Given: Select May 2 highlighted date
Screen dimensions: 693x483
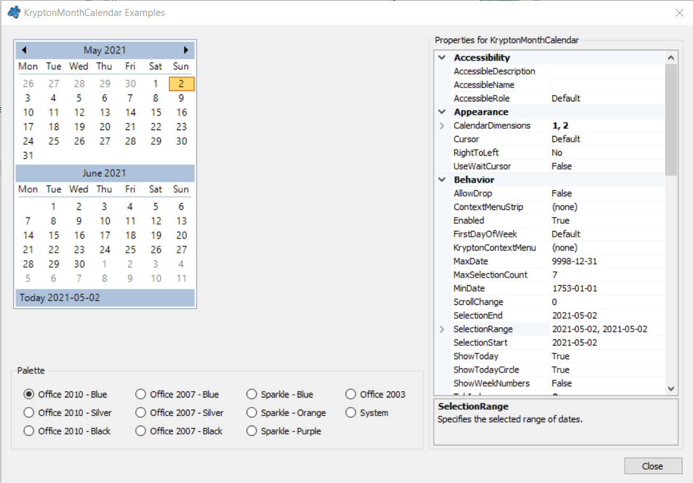Looking at the screenshot, I should coord(181,84).
